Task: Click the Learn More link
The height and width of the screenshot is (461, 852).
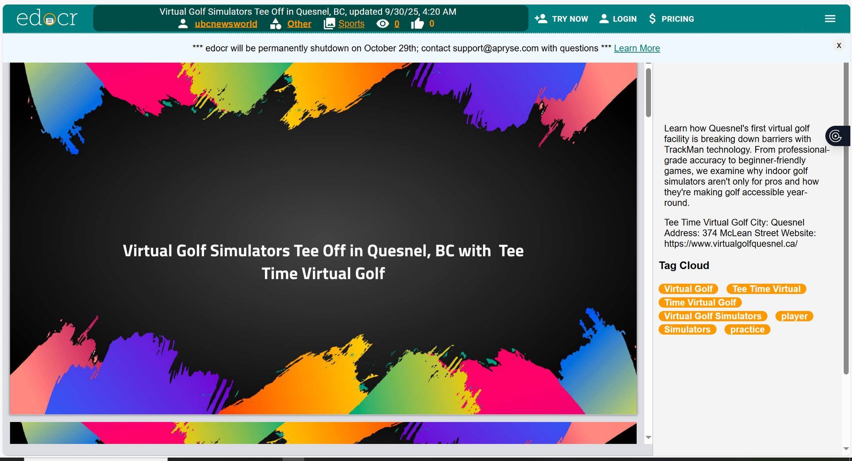Action: click(637, 48)
